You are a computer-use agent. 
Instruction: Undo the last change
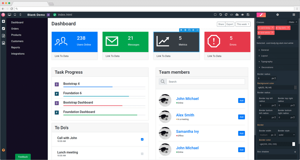coord(221,15)
